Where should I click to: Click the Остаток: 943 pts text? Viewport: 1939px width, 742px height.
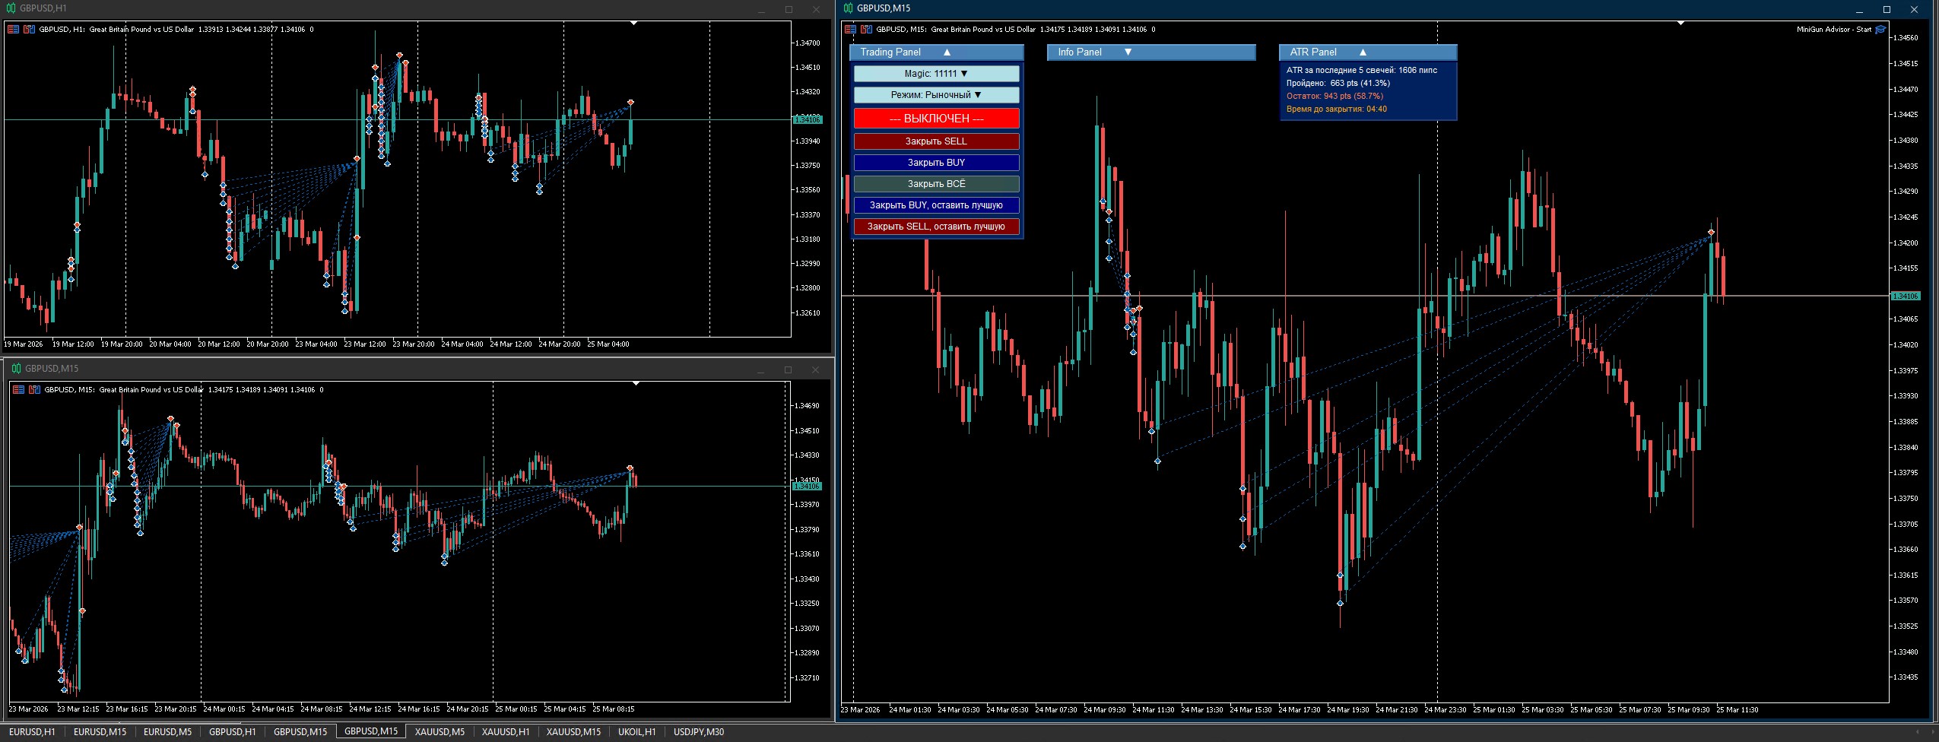1334,96
